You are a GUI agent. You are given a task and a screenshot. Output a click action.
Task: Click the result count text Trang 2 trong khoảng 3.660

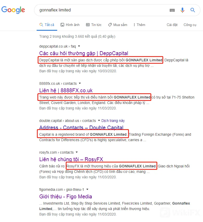click(77, 36)
